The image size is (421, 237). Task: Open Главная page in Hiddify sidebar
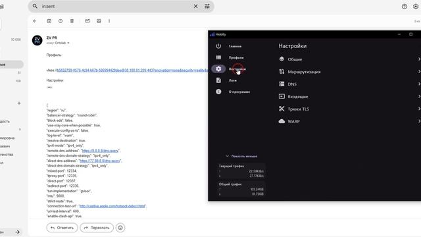(x=235, y=46)
